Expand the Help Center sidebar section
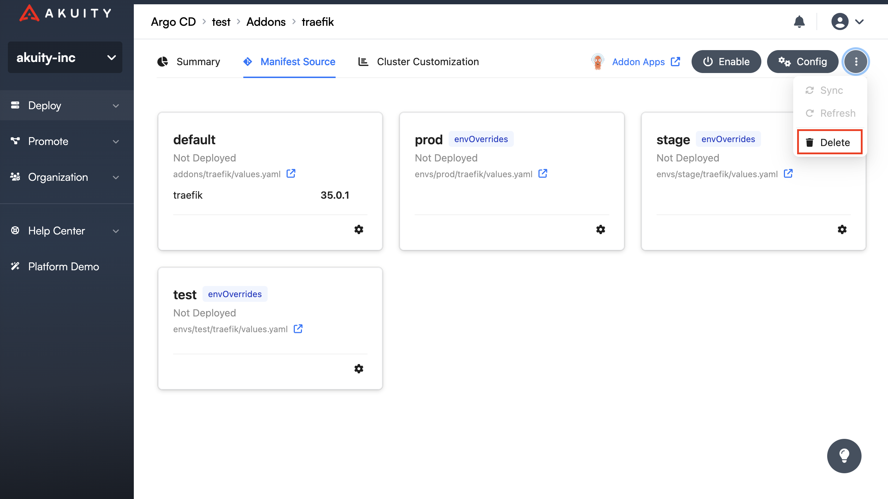888x499 pixels. coord(67,231)
